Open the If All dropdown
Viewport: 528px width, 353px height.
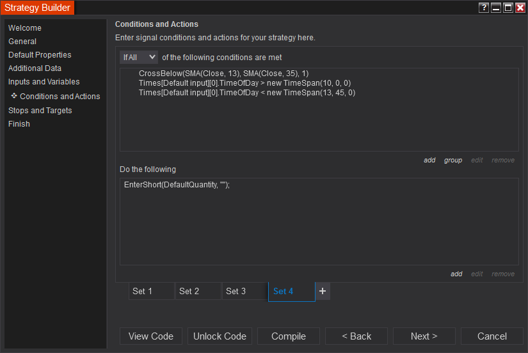pyautogui.click(x=139, y=57)
